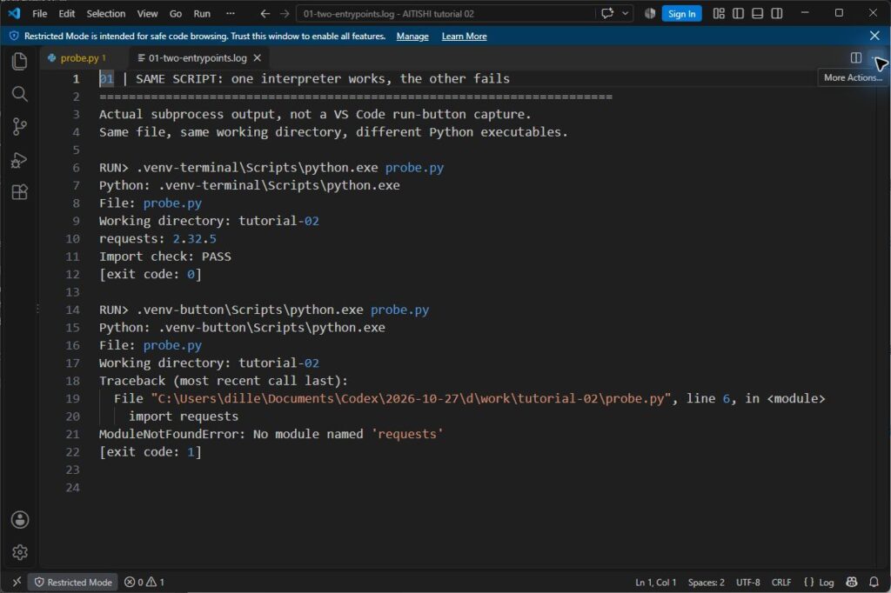Click probe.py in the .venv-button RUN line
The image size is (891, 593).
(x=399, y=310)
